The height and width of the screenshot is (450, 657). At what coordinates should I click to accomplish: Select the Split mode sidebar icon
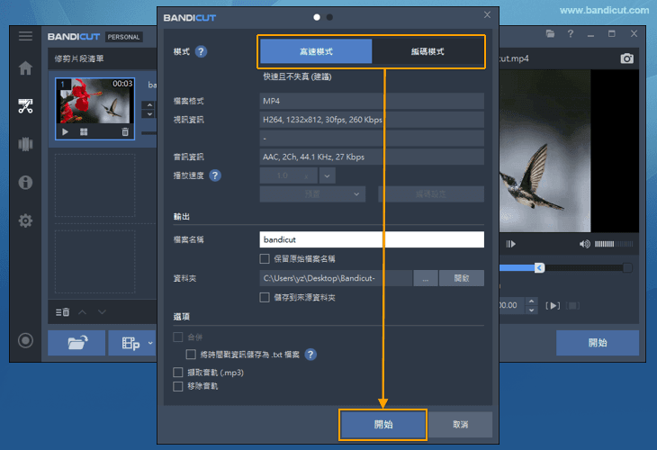[25, 144]
